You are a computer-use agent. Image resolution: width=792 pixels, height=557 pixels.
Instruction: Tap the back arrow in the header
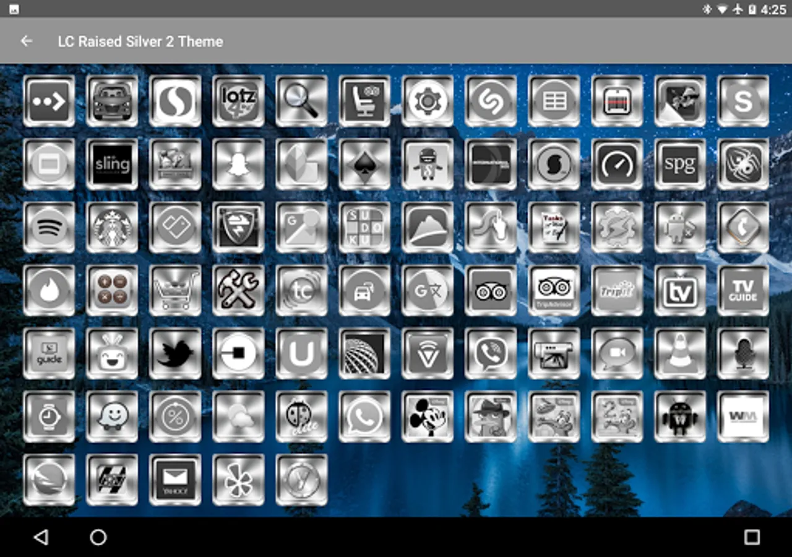click(x=26, y=41)
